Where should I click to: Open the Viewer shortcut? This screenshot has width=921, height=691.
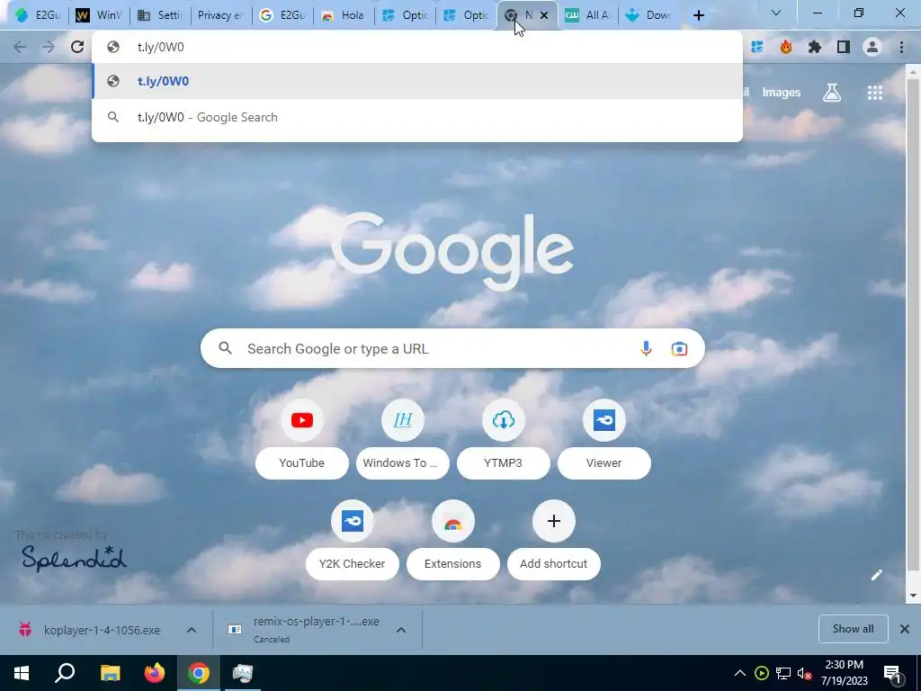click(604, 438)
